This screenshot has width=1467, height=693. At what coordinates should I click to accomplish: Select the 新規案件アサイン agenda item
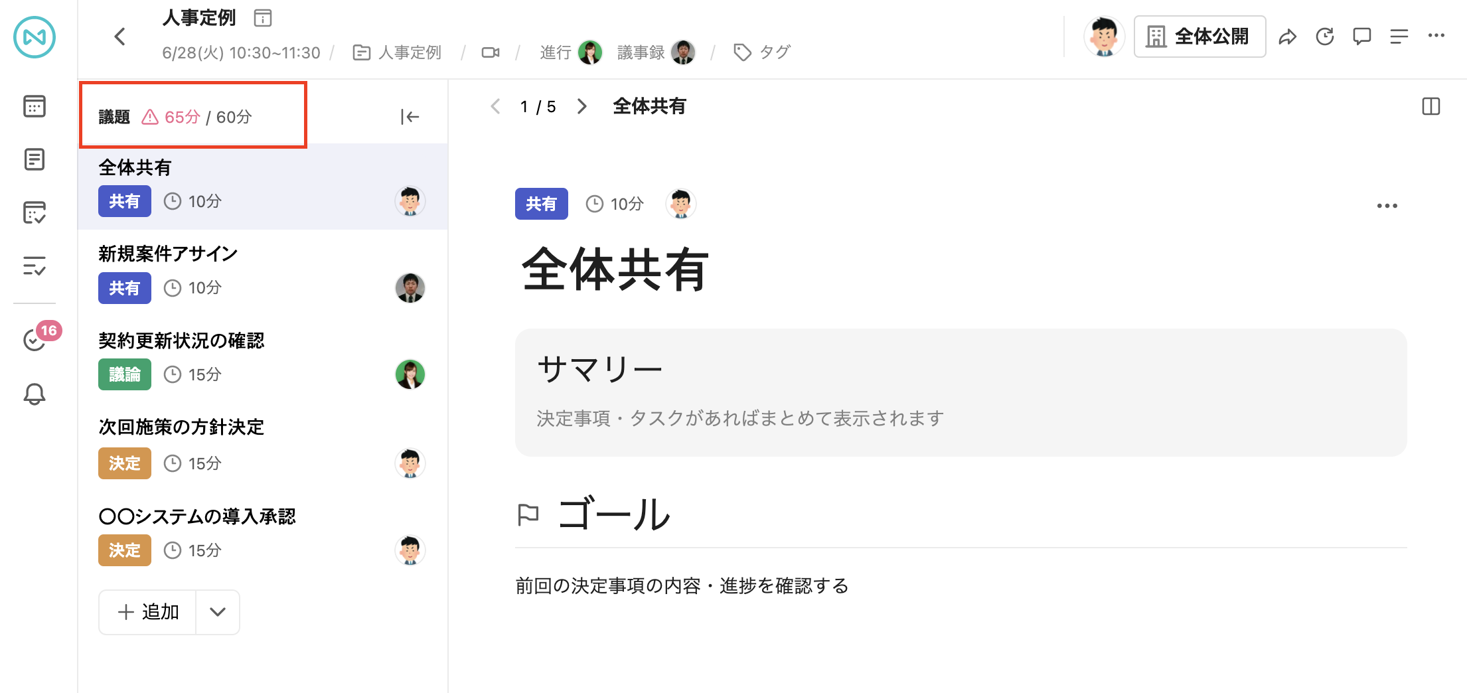pyautogui.click(x=263, y=273)
